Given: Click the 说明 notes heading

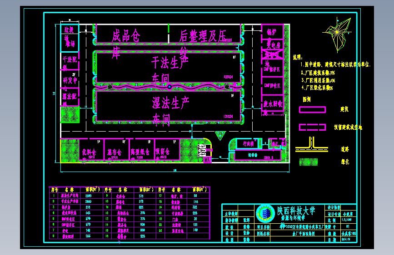Looking at the screenshot, I should [298, 57].
